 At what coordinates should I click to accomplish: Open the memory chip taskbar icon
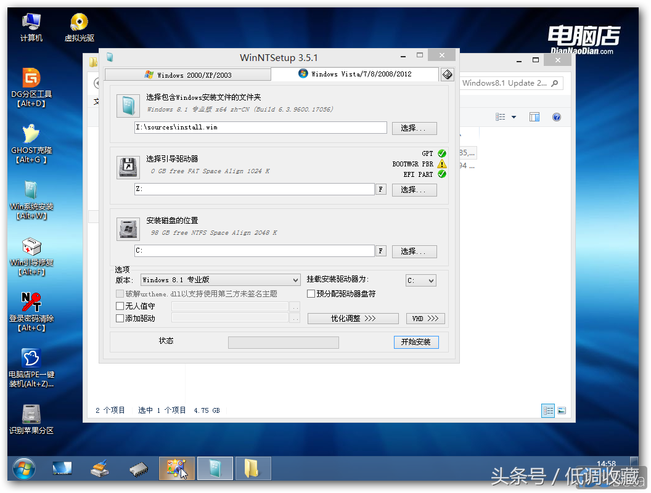[138, 470]
